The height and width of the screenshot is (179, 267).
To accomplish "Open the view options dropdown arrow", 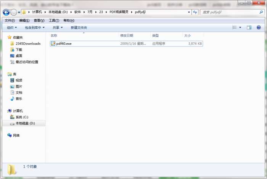I will tap(240, 27).
